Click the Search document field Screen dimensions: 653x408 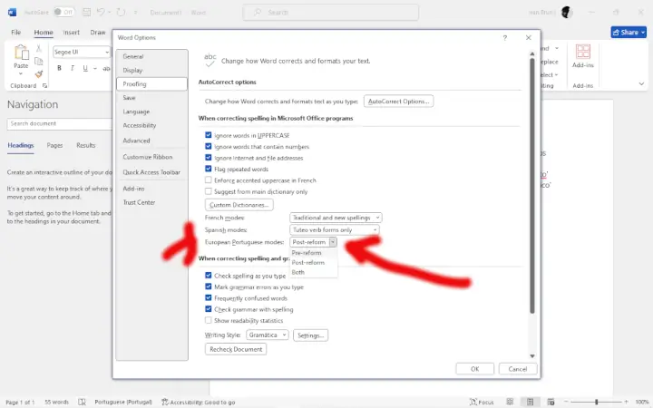59,123
